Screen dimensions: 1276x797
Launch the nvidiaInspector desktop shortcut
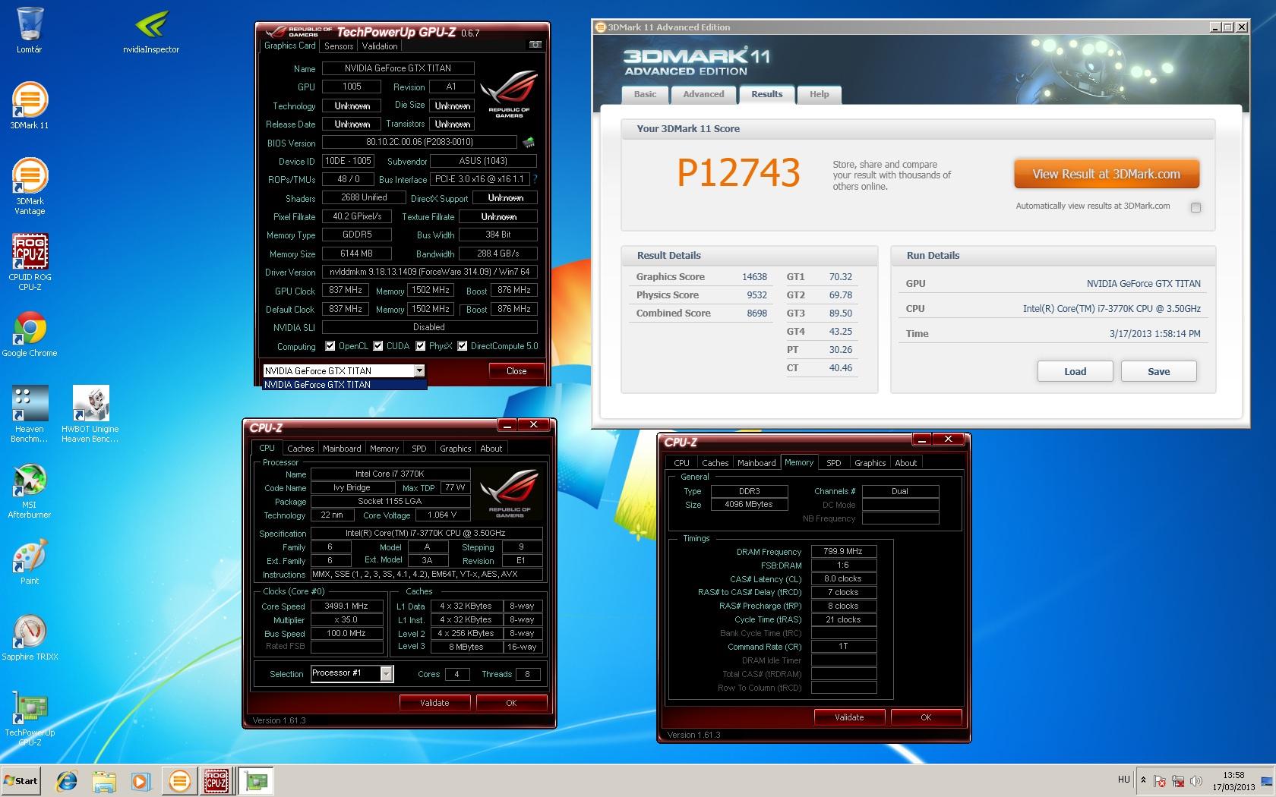tap(151, 30)
